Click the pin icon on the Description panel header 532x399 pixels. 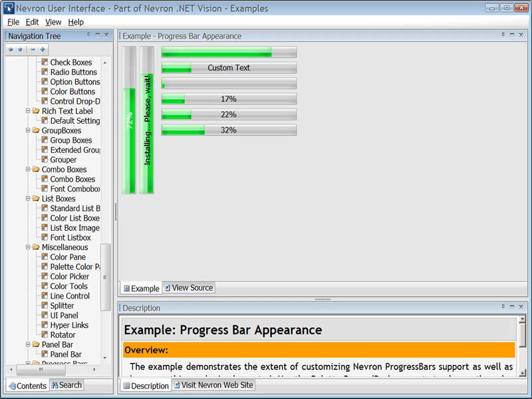[x=502, y=307]
